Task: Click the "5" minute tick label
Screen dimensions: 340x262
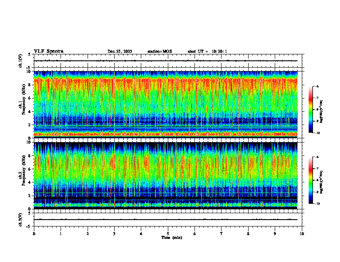Action: click(x=168, y=234)
